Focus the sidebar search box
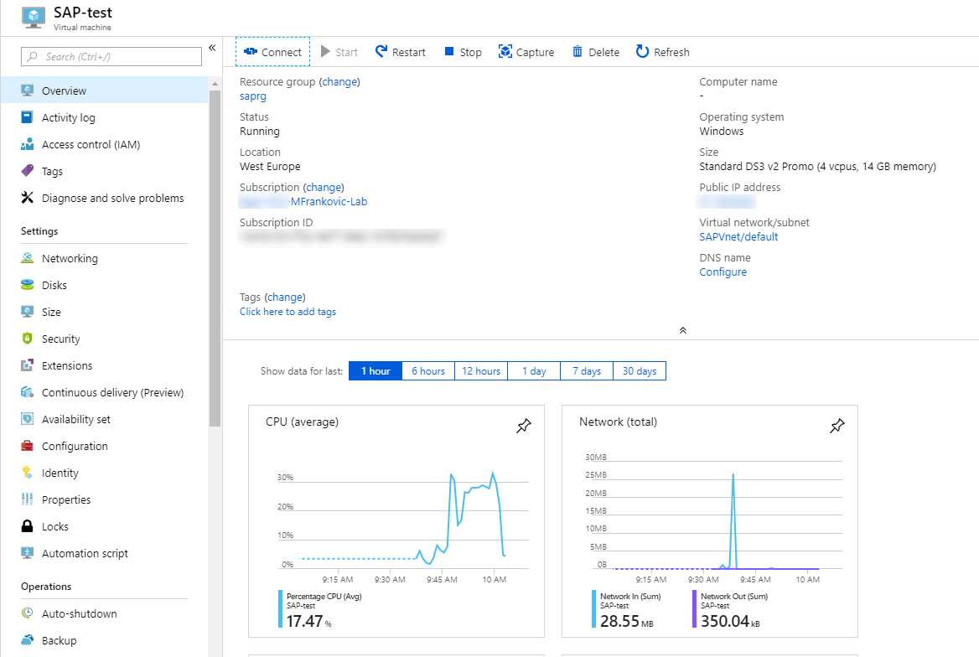Viewport: 979px width, 657px height. click(111, 56)
